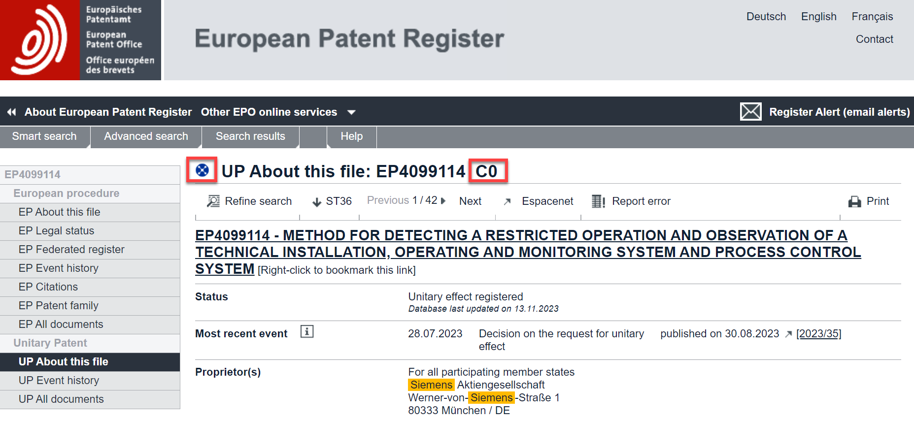This screenshot has width=914, height=421.
Task: Go to the Next search result
Action: click(x=470, y=201)
